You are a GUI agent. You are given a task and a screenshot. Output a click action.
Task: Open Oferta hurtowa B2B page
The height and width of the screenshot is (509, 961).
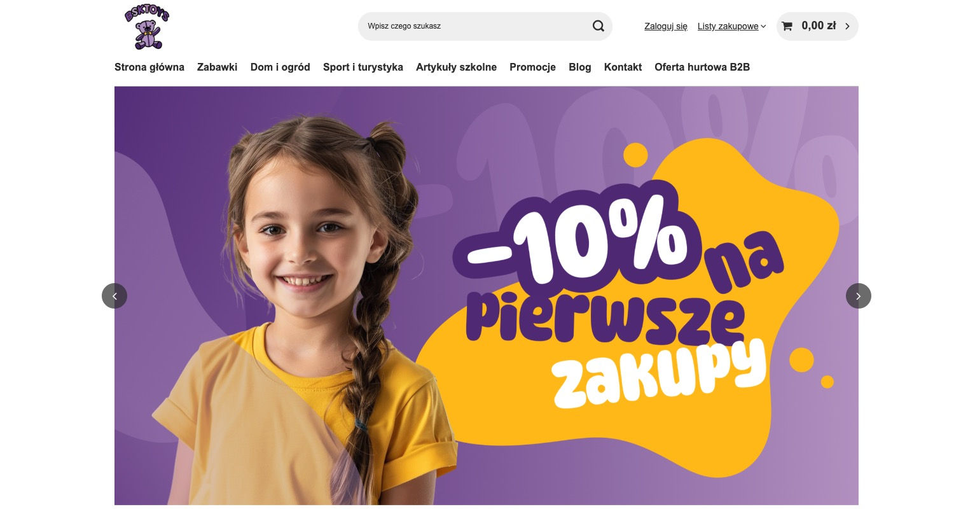pos(702,67)
